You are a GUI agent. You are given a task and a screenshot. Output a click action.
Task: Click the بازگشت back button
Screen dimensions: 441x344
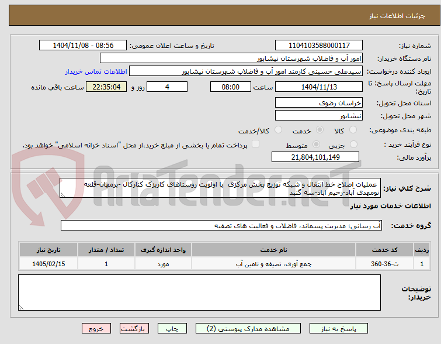point(134,329)
